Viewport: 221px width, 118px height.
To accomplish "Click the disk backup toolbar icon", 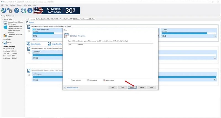I will pos(4,10).
